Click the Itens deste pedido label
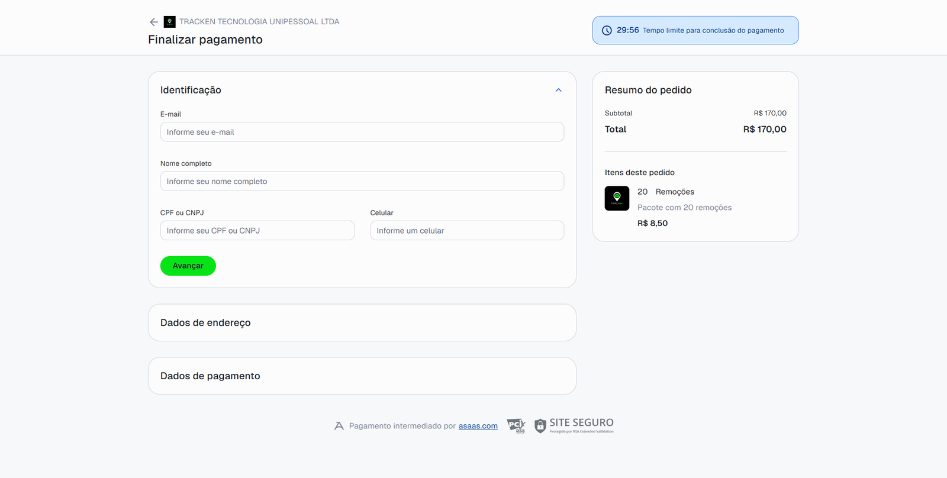 pos(640,173)
